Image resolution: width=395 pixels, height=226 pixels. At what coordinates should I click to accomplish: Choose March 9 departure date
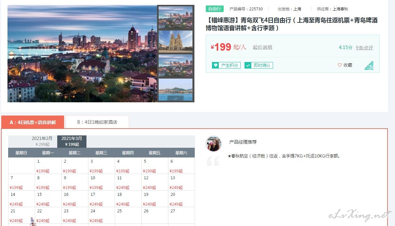tap(75, 182)
